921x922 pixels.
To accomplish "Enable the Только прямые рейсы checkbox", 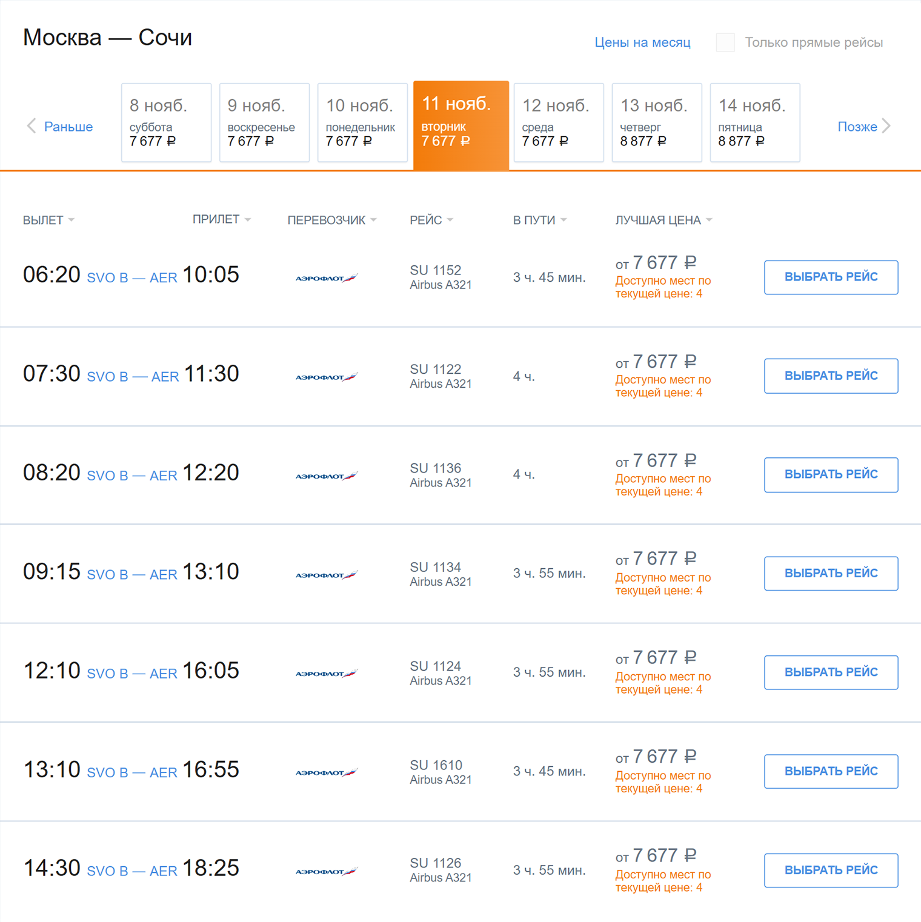I will tap(725, 42).
